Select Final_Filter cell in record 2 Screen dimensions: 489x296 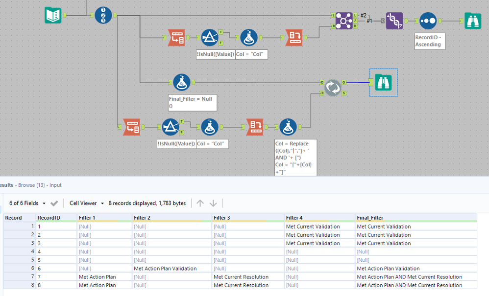[x=416, y=235]
